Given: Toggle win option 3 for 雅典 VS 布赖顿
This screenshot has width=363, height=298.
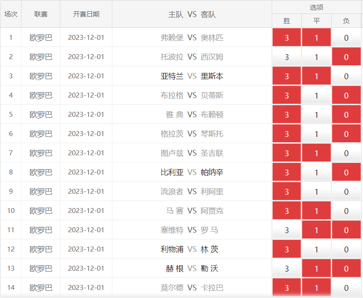Looking at the screenshot, I should (x=286, y=114).
